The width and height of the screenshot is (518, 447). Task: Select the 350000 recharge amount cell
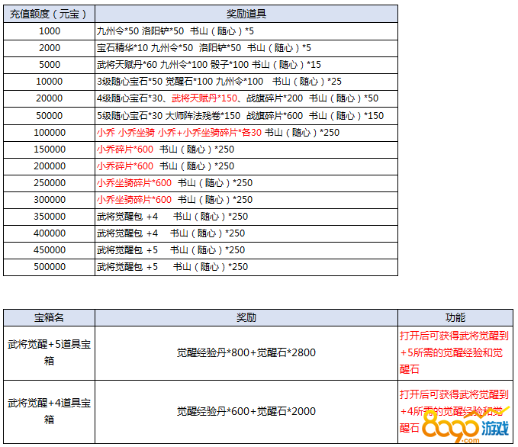[x=49, y=217]
